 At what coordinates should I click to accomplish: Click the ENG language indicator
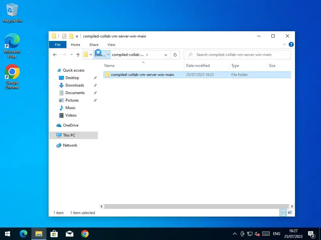tap(276, 234)
